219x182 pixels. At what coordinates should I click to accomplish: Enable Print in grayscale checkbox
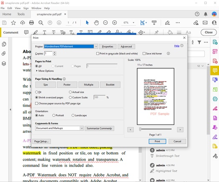click(98, 53)
